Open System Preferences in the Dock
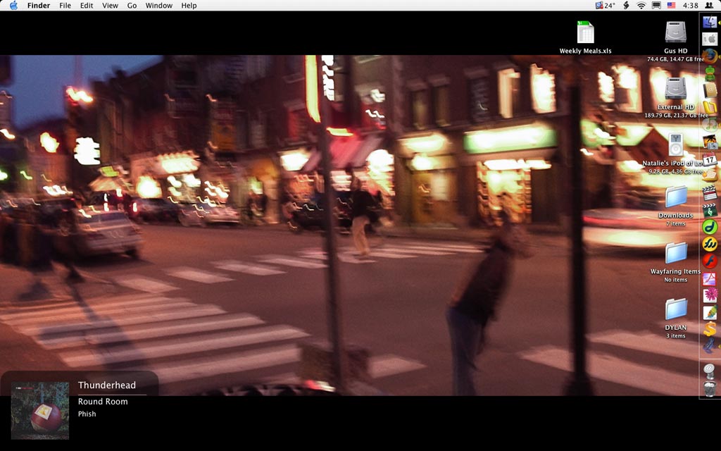 click(710, 39)
